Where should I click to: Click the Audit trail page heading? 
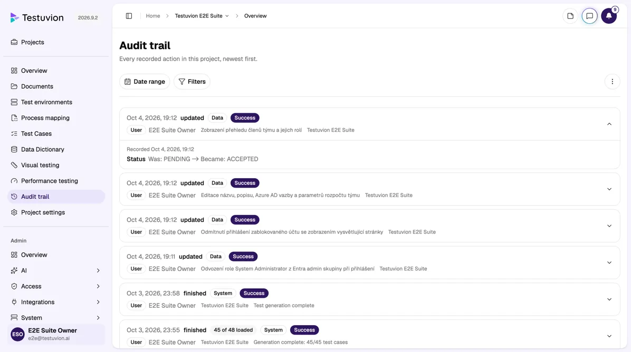pos(145,45)
